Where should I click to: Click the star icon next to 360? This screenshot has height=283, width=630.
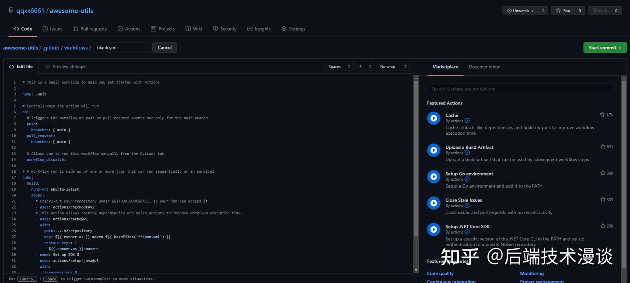603,173
